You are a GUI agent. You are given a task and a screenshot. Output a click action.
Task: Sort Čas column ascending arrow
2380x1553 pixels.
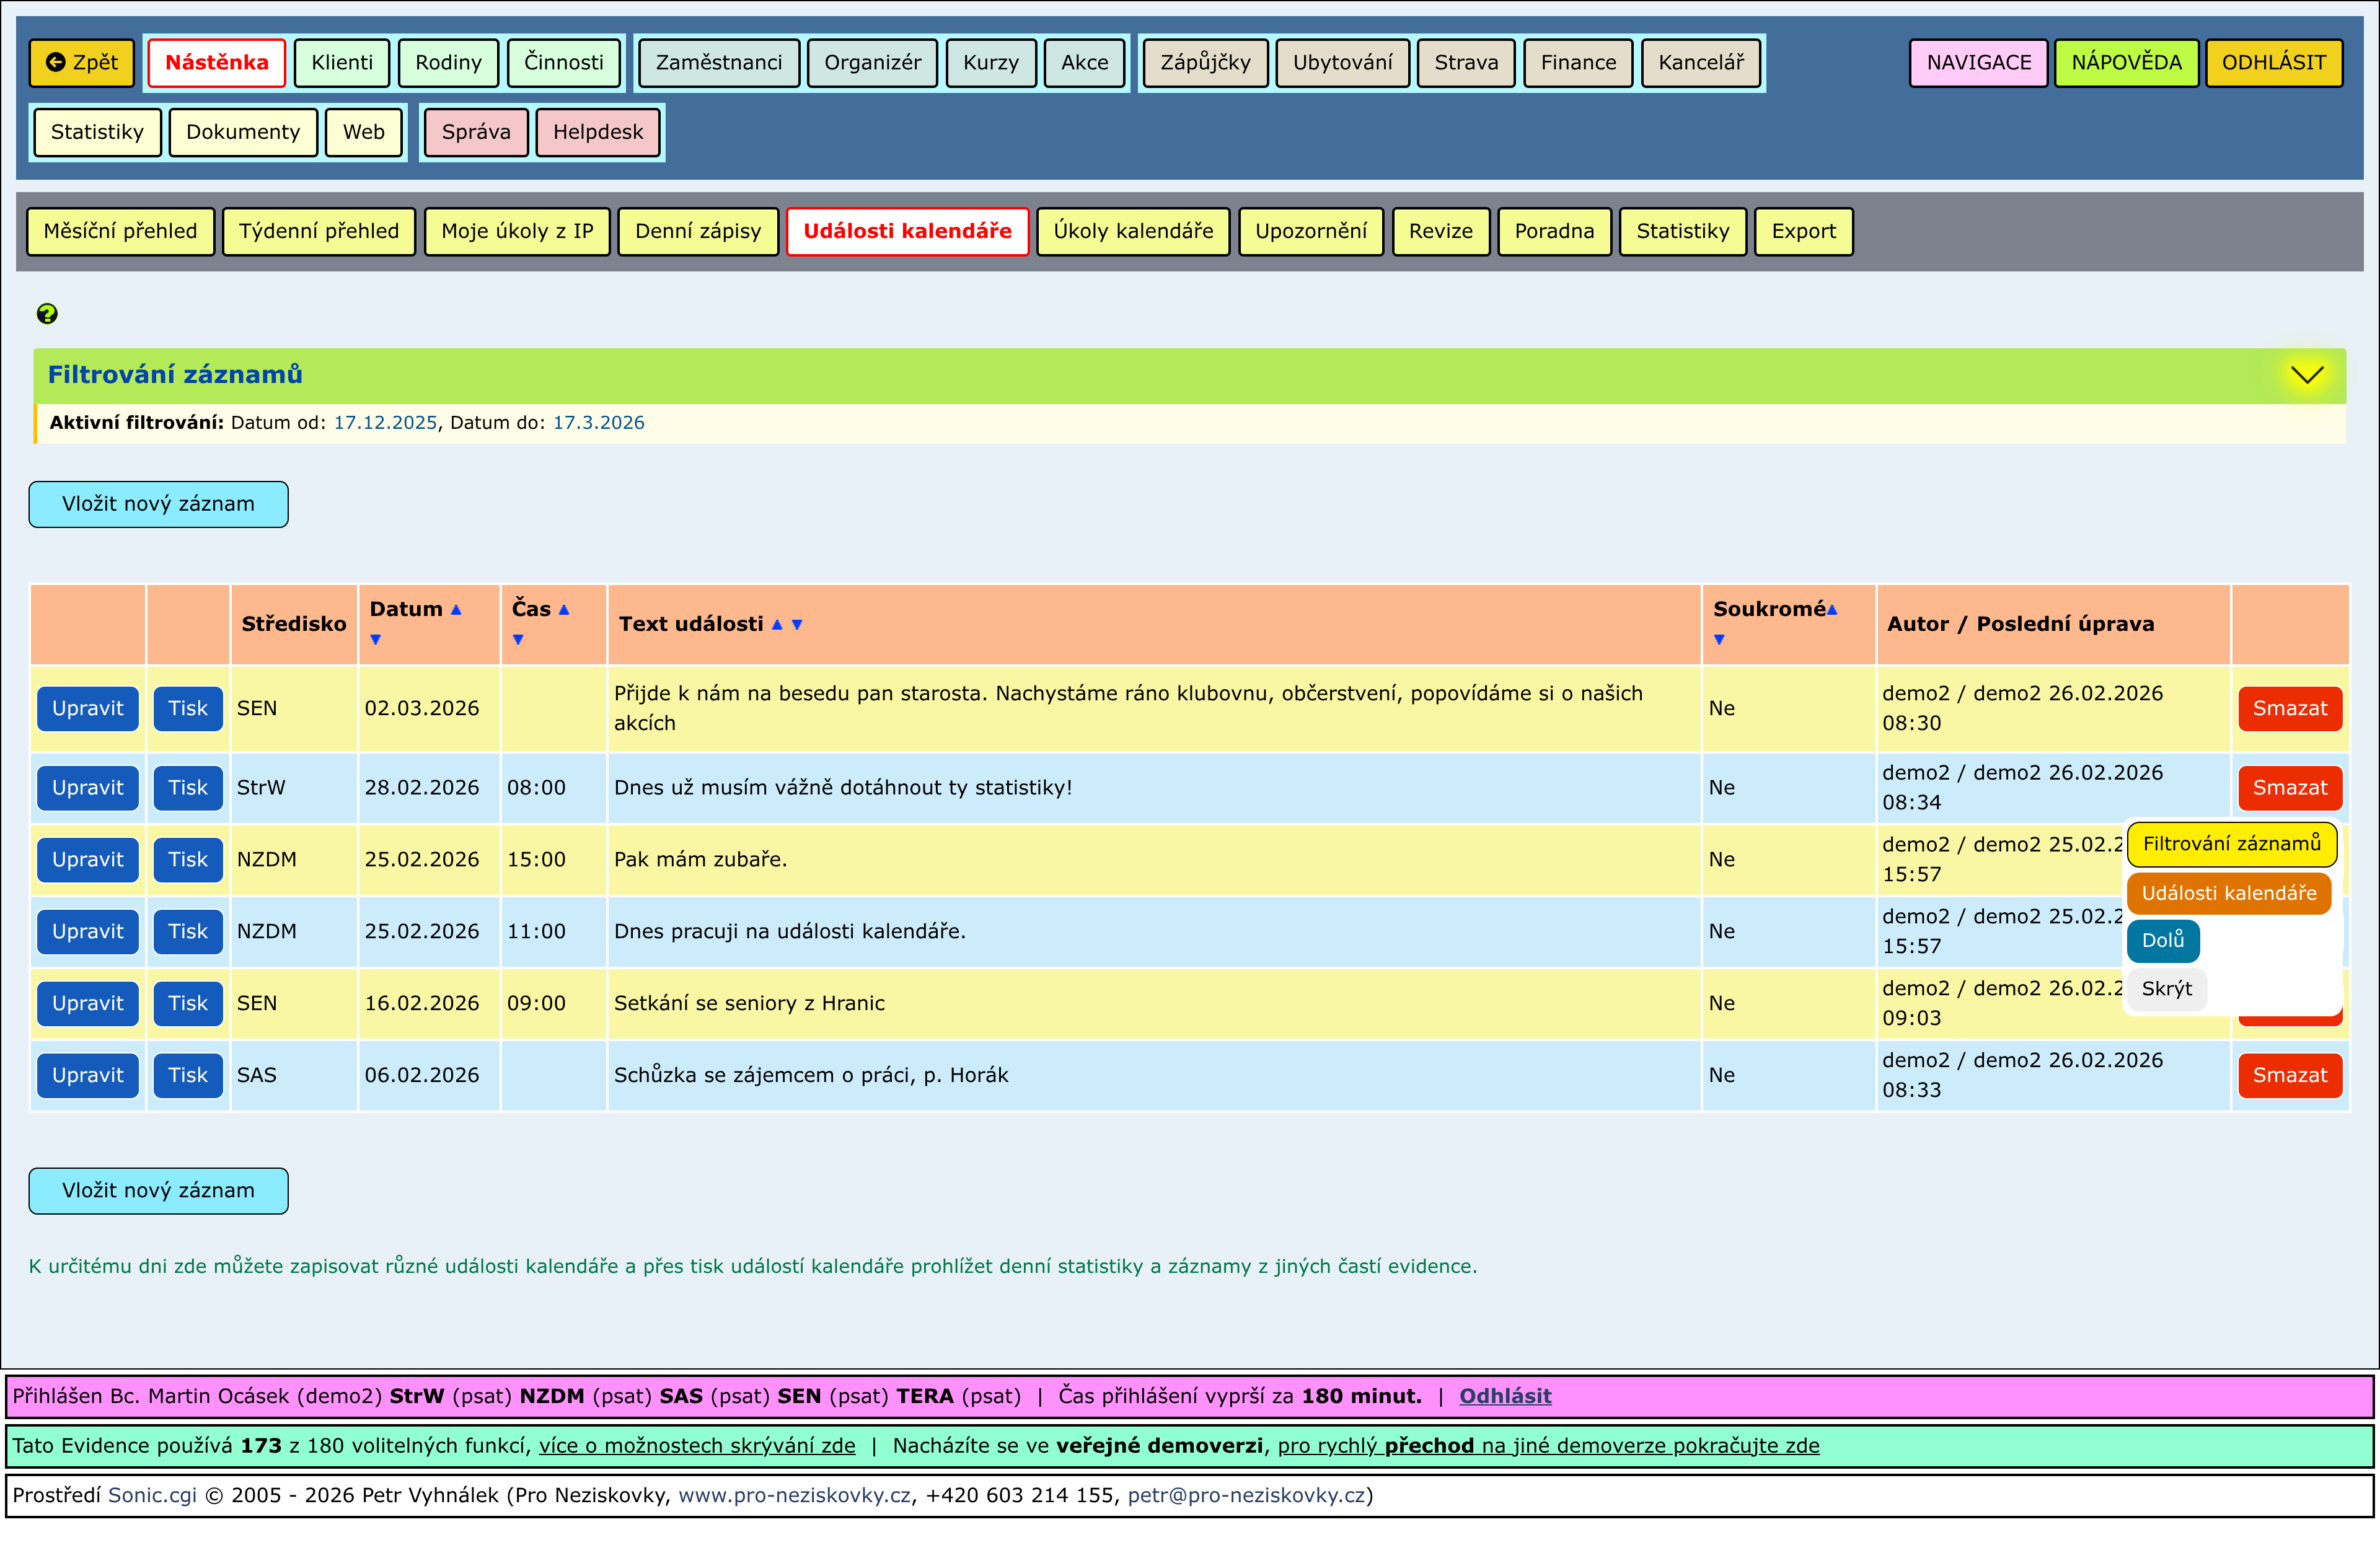(x=564, y=610)
